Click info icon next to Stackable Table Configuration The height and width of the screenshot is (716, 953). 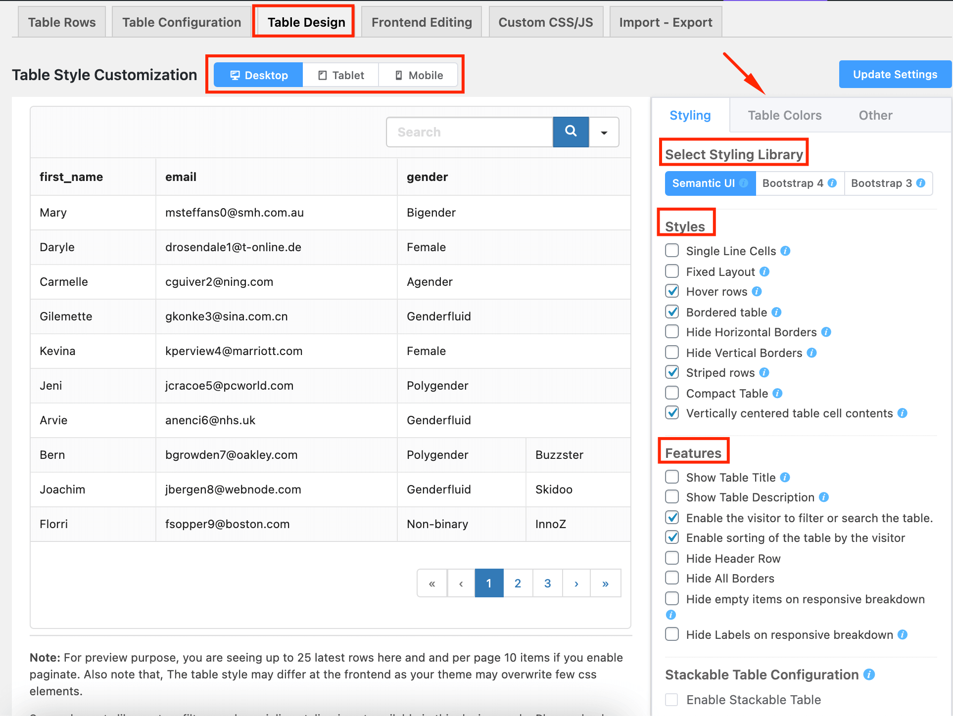coord(869,674)
